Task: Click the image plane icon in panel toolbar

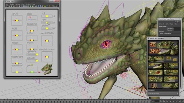Action: point(14,6)
